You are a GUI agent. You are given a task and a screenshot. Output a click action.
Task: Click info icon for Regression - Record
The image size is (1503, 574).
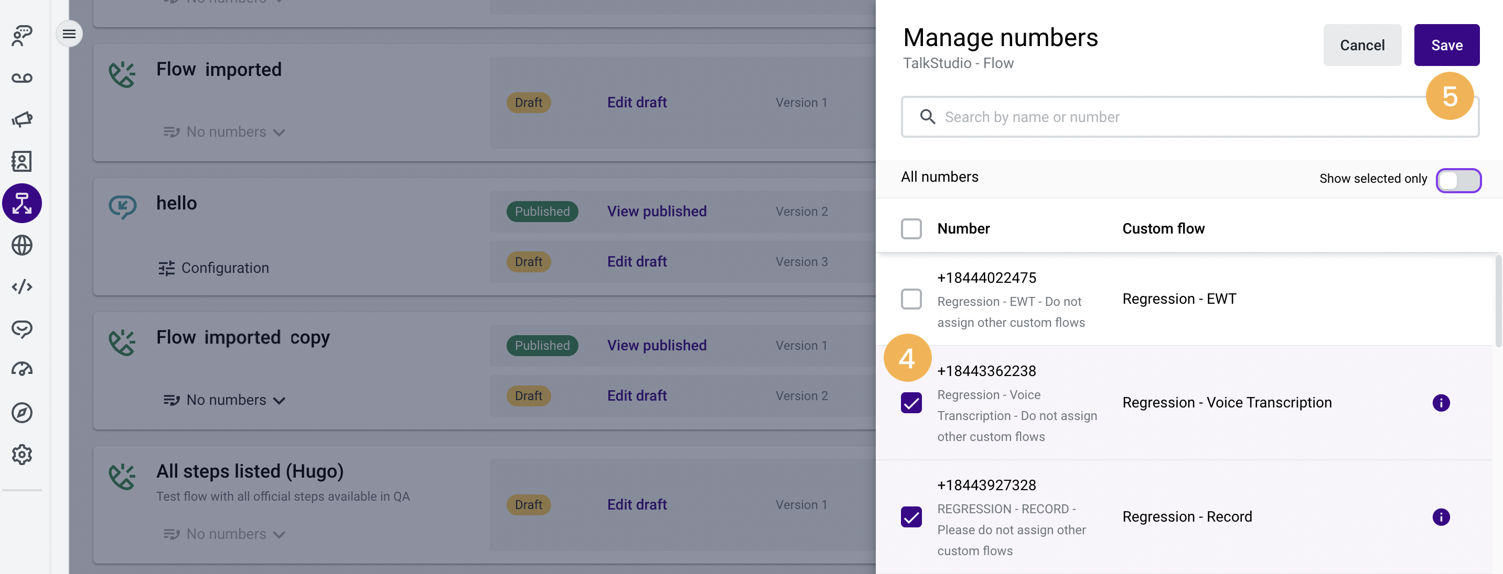click(x=1441, y=517)
